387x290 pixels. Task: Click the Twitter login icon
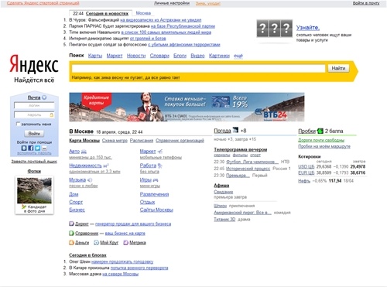[x=37, y=148]
